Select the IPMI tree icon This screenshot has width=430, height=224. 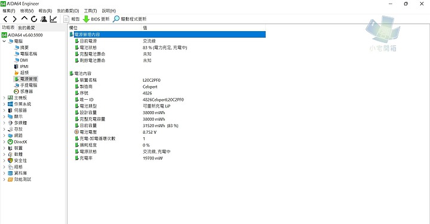tap(16, 66)
